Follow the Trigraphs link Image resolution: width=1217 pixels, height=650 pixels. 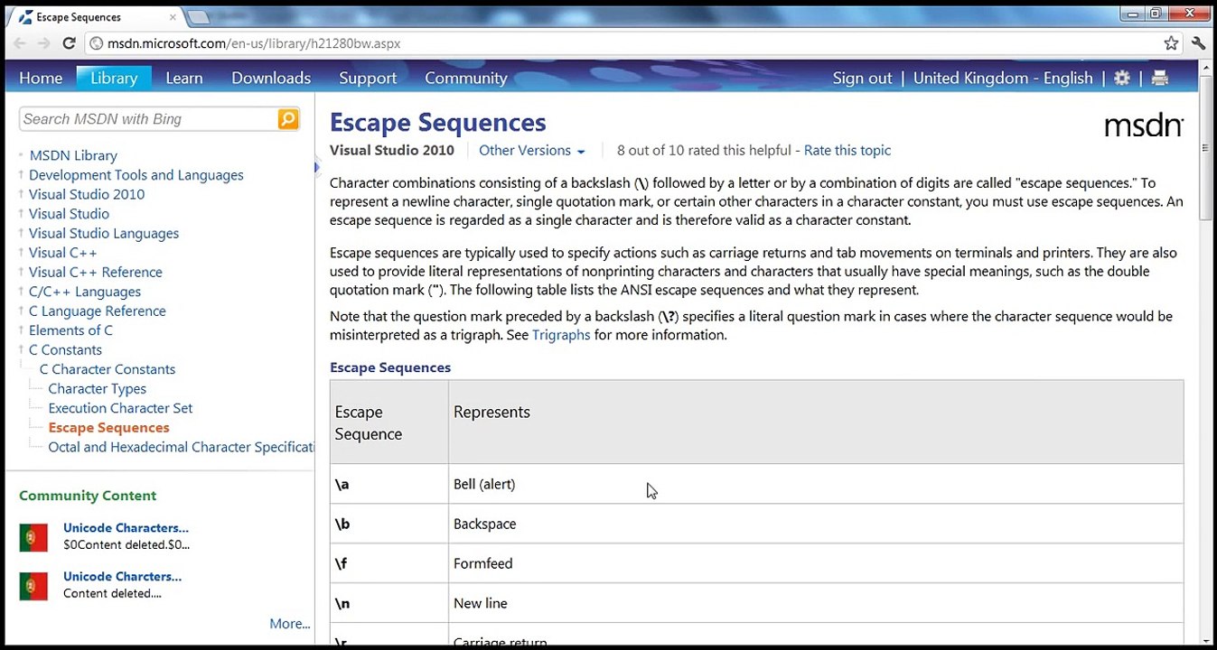pos(561,335)
